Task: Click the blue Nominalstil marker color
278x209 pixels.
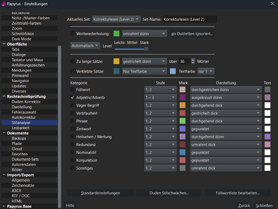Action: tap(183, 152)
